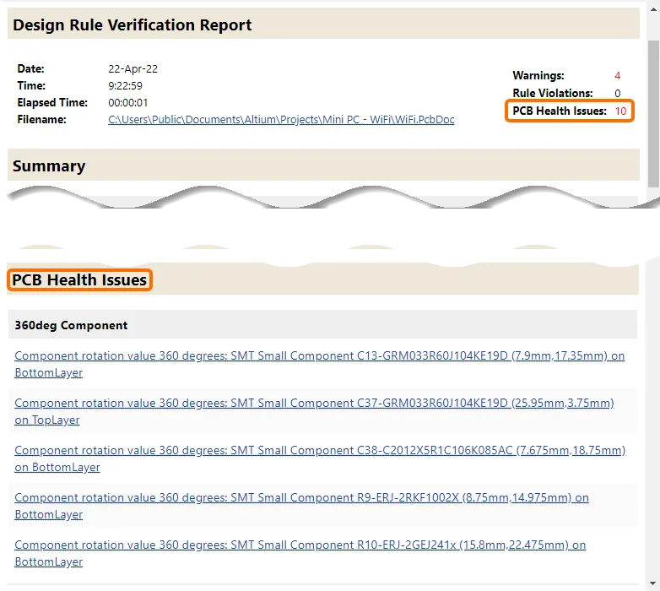The image size is (660, 591).
Task: Open the WiFi.PcbDoc filename link
Action: [x=281, y=120]
